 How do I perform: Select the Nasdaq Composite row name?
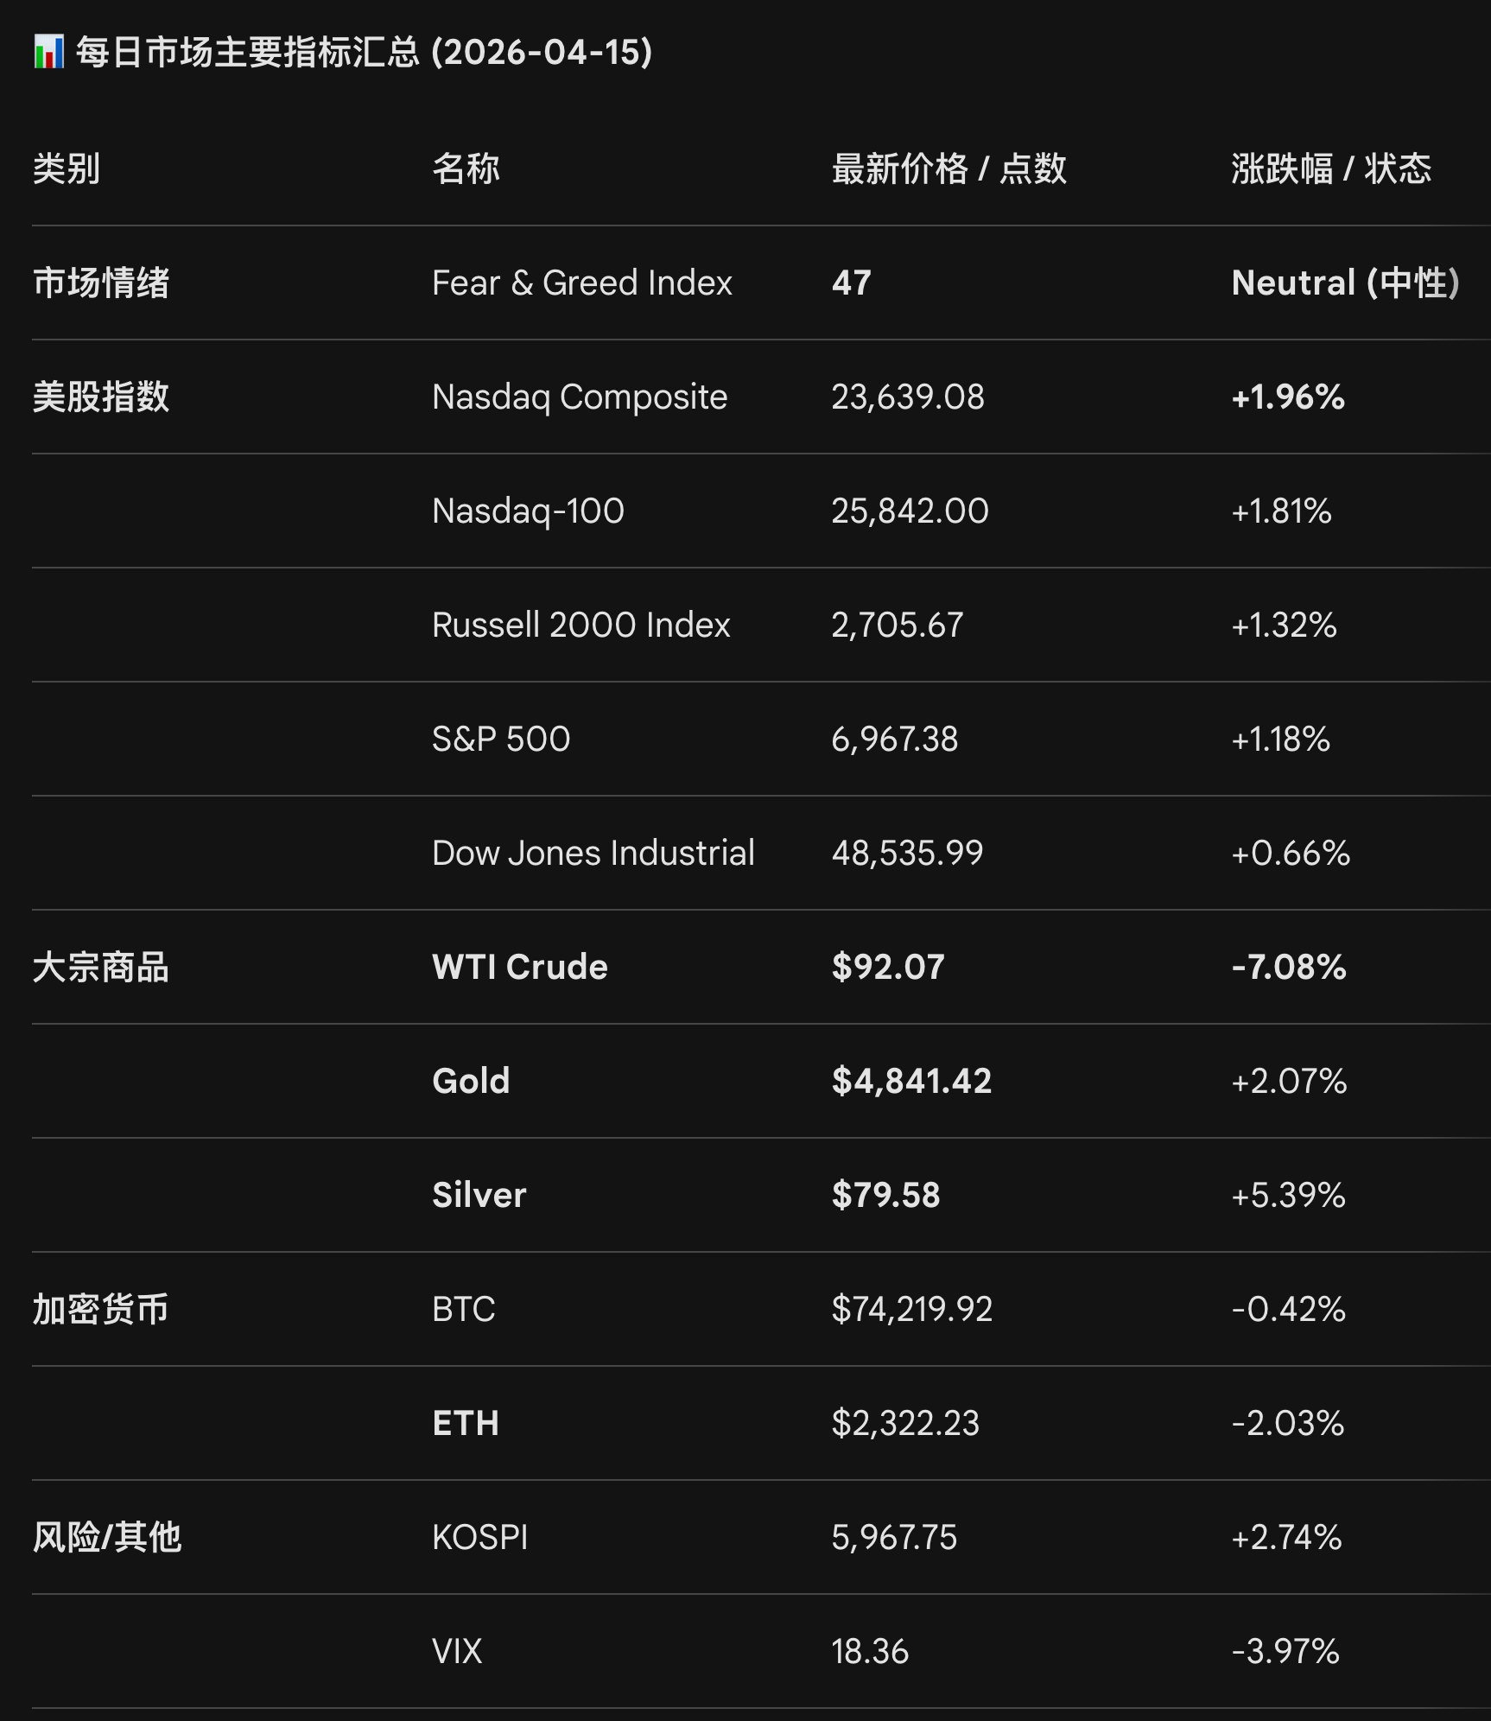coord(580,397)
